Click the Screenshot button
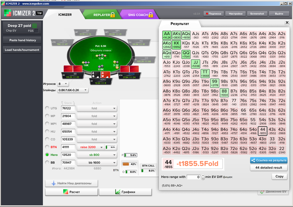293x207 pixels. 257,14
